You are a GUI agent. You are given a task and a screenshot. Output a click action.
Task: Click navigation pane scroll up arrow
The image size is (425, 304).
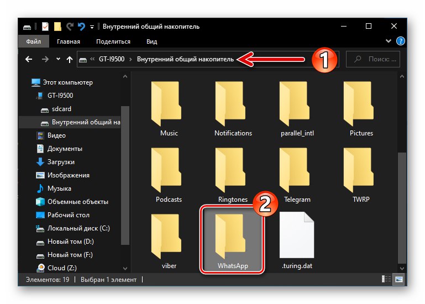(x=125, y=77)
